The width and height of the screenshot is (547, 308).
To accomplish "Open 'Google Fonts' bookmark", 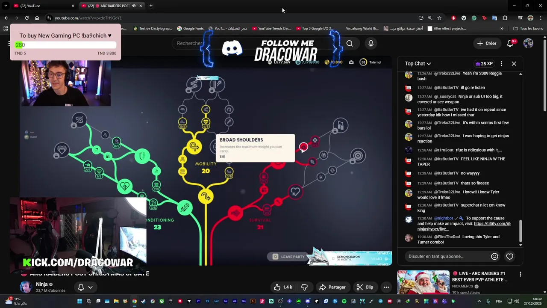I will pos(190,29).
